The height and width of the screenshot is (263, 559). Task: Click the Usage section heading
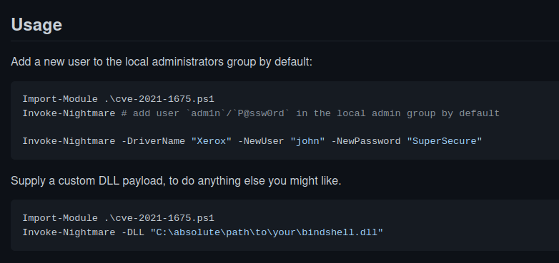36,25
